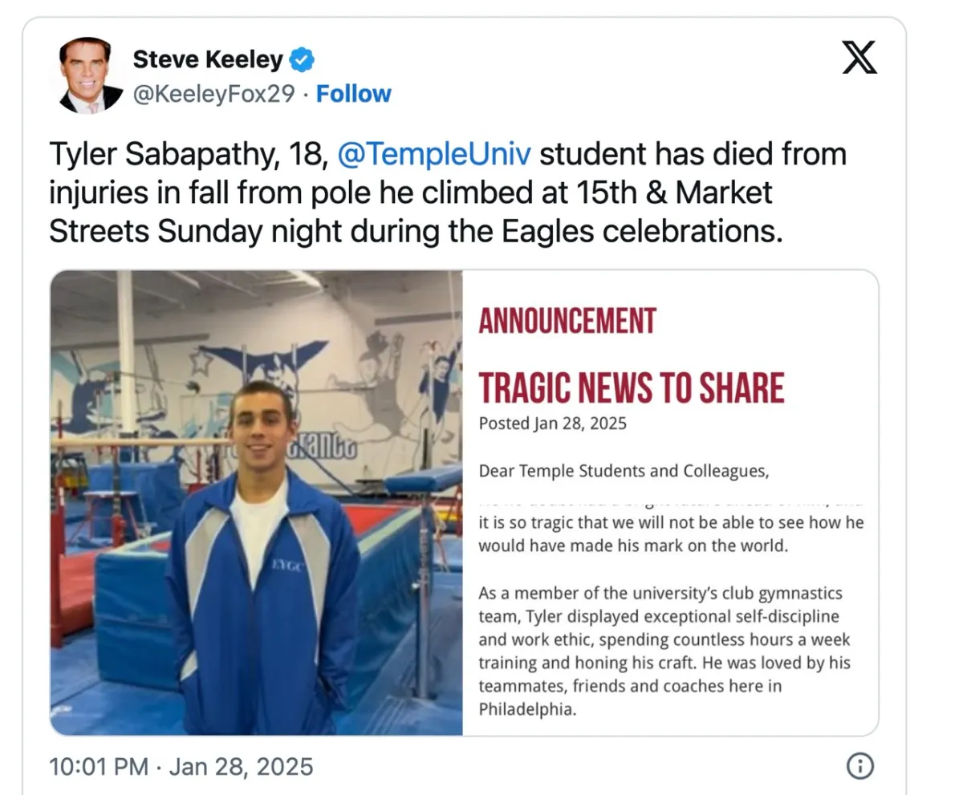The width and height of the screenshot is (963, 795).
Task: Click the blue verified badge
Action: 302,59
